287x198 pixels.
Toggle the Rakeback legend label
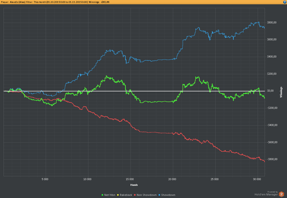(126, 195)
